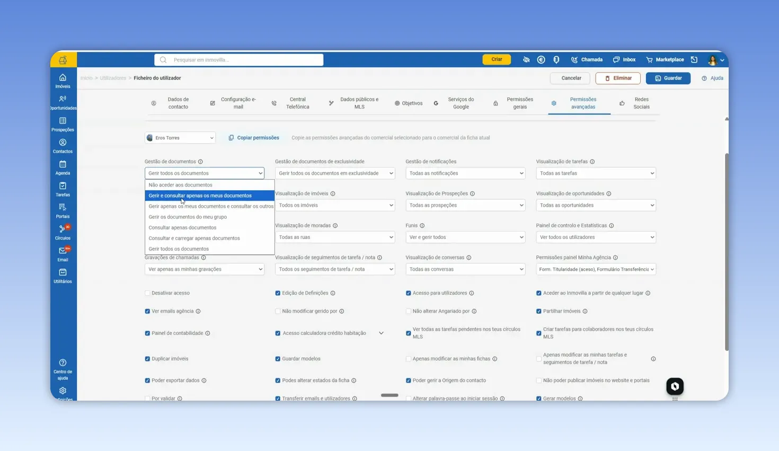Open Tarefas in the sidebar
779x451 pixels.
pyautogui.click(x=63, y=190)
